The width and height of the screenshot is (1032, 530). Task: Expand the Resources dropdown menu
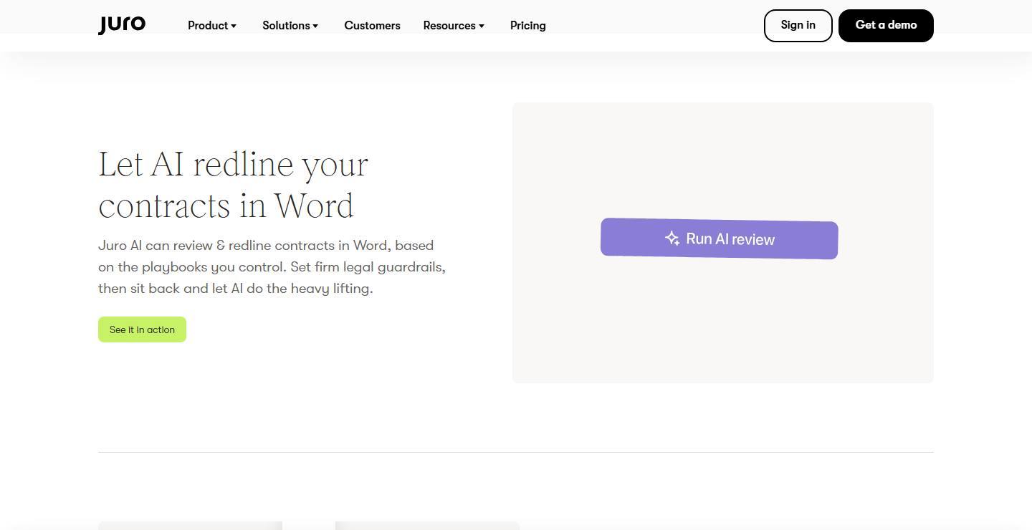click(x=454, y=26)
